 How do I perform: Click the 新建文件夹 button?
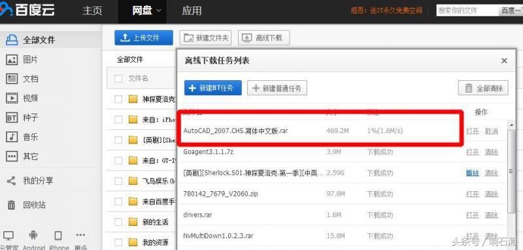(x=206, y=38)
